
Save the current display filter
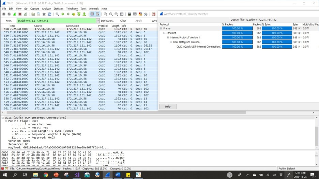154,21
